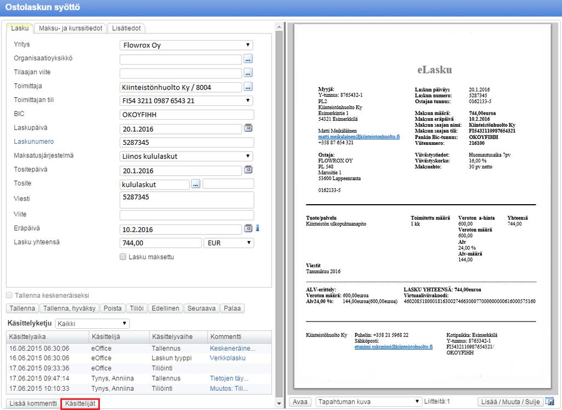Click Kommentti column header
562x410 pixels.
239,337
